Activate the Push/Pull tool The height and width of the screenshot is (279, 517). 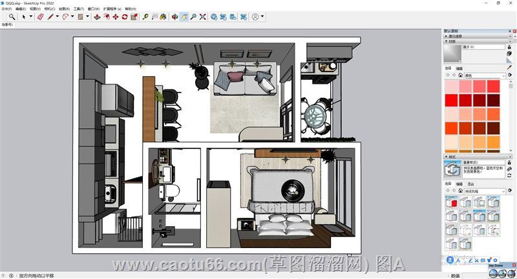click(x=98, y=17)
